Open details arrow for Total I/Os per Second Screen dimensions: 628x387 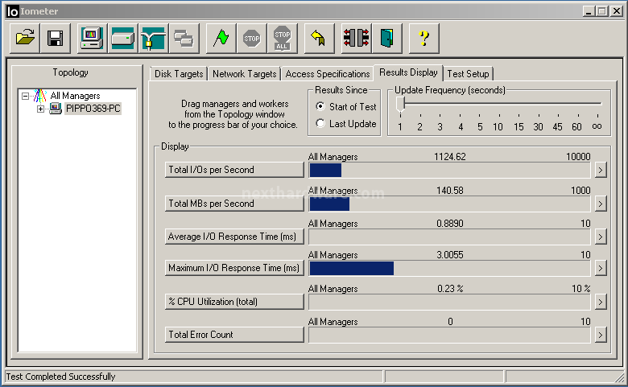(x=600, y=170)
